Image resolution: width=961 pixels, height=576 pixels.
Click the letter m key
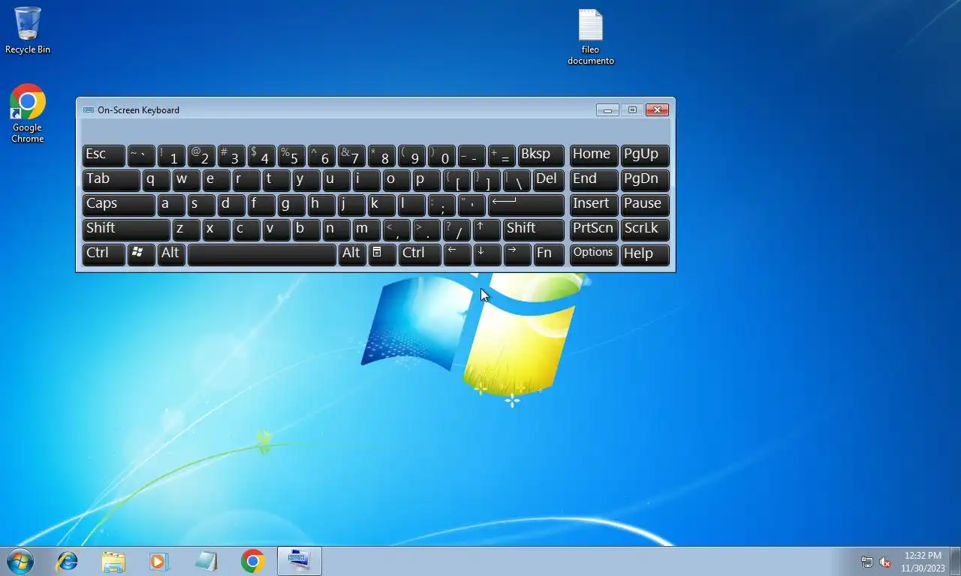pos(367,229)
